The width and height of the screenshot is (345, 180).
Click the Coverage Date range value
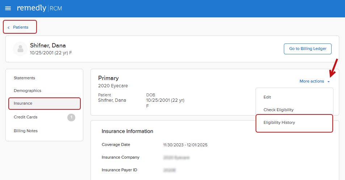[x=185, y=145]
